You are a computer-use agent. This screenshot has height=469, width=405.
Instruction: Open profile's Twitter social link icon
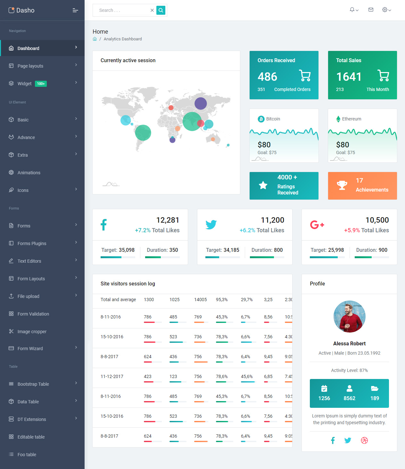(x=348, y=440)
